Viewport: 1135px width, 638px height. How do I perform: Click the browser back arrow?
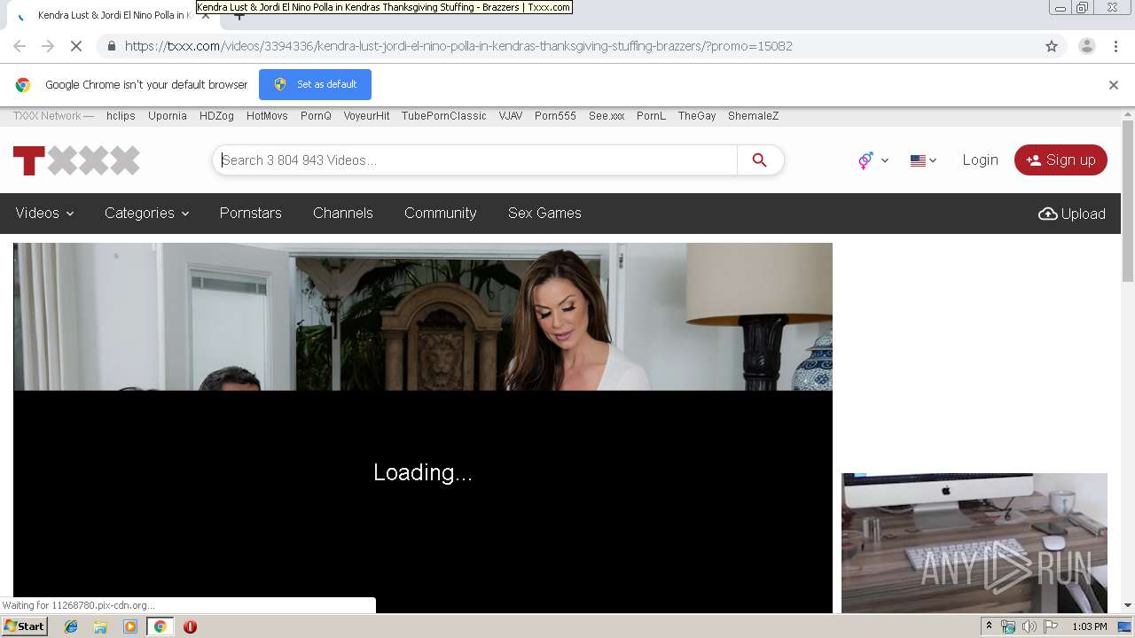coord(20,46)
